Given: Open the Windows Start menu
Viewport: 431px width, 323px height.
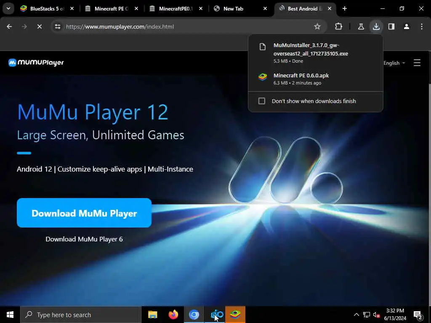Looking at the screenshot, I should coord(10,315).
